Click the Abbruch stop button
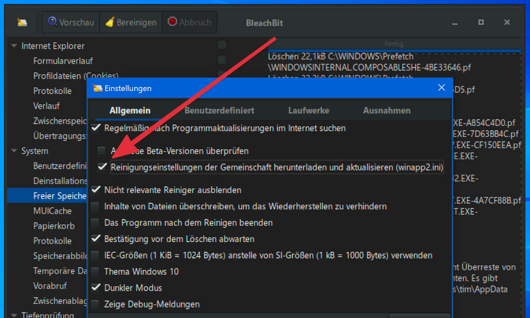 189,22
